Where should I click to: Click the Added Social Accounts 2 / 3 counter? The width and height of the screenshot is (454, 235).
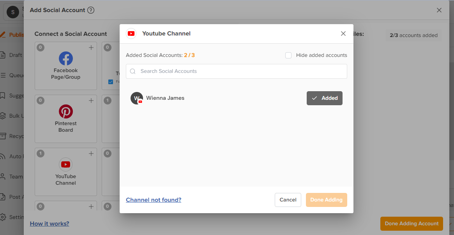click(161, 55)
